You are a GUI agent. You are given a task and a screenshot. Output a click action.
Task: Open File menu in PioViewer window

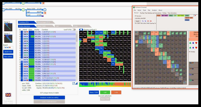pos(135,10)
